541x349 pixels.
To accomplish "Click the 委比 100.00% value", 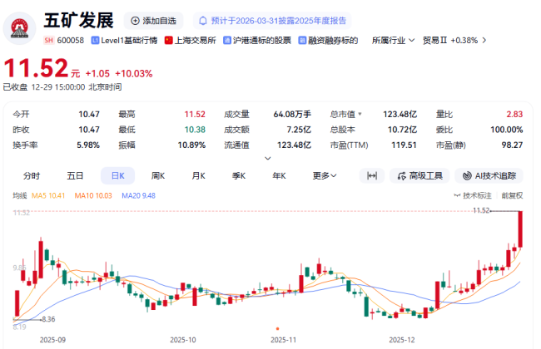I will 507,130.
